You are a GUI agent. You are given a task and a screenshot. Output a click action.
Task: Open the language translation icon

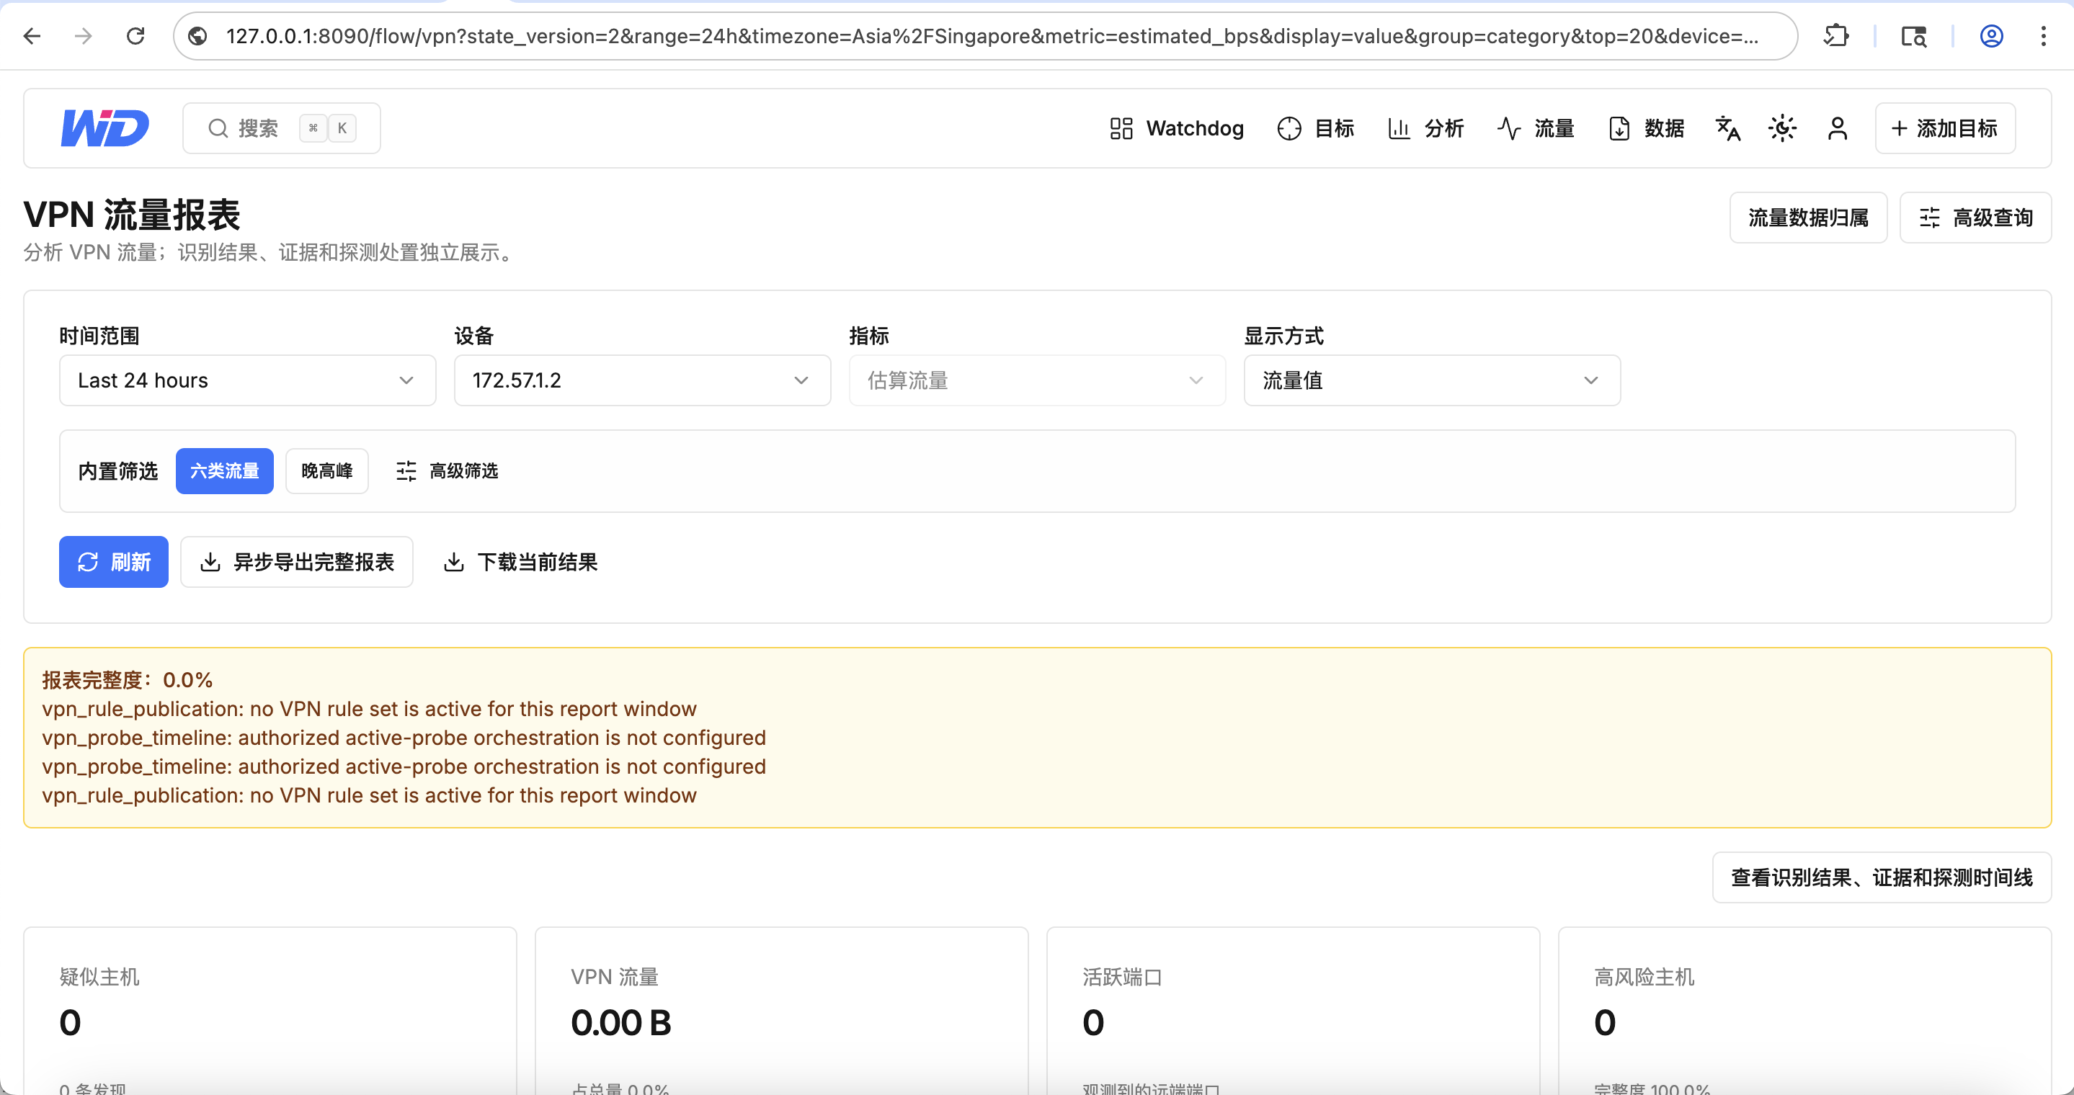(1728, 128)
